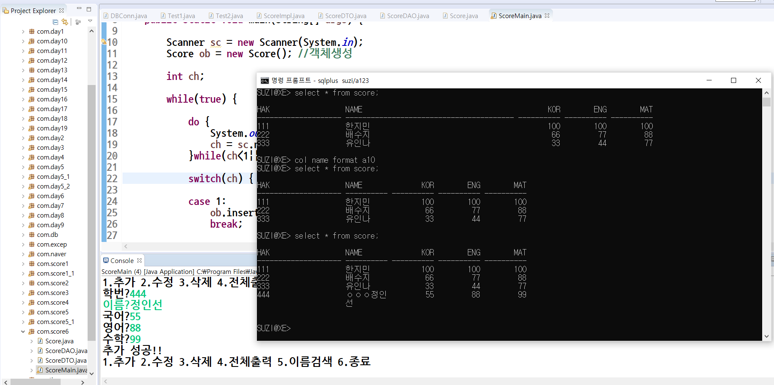
Task: Click the Focus on Active Task icon
Action: (x=78, y=22)
